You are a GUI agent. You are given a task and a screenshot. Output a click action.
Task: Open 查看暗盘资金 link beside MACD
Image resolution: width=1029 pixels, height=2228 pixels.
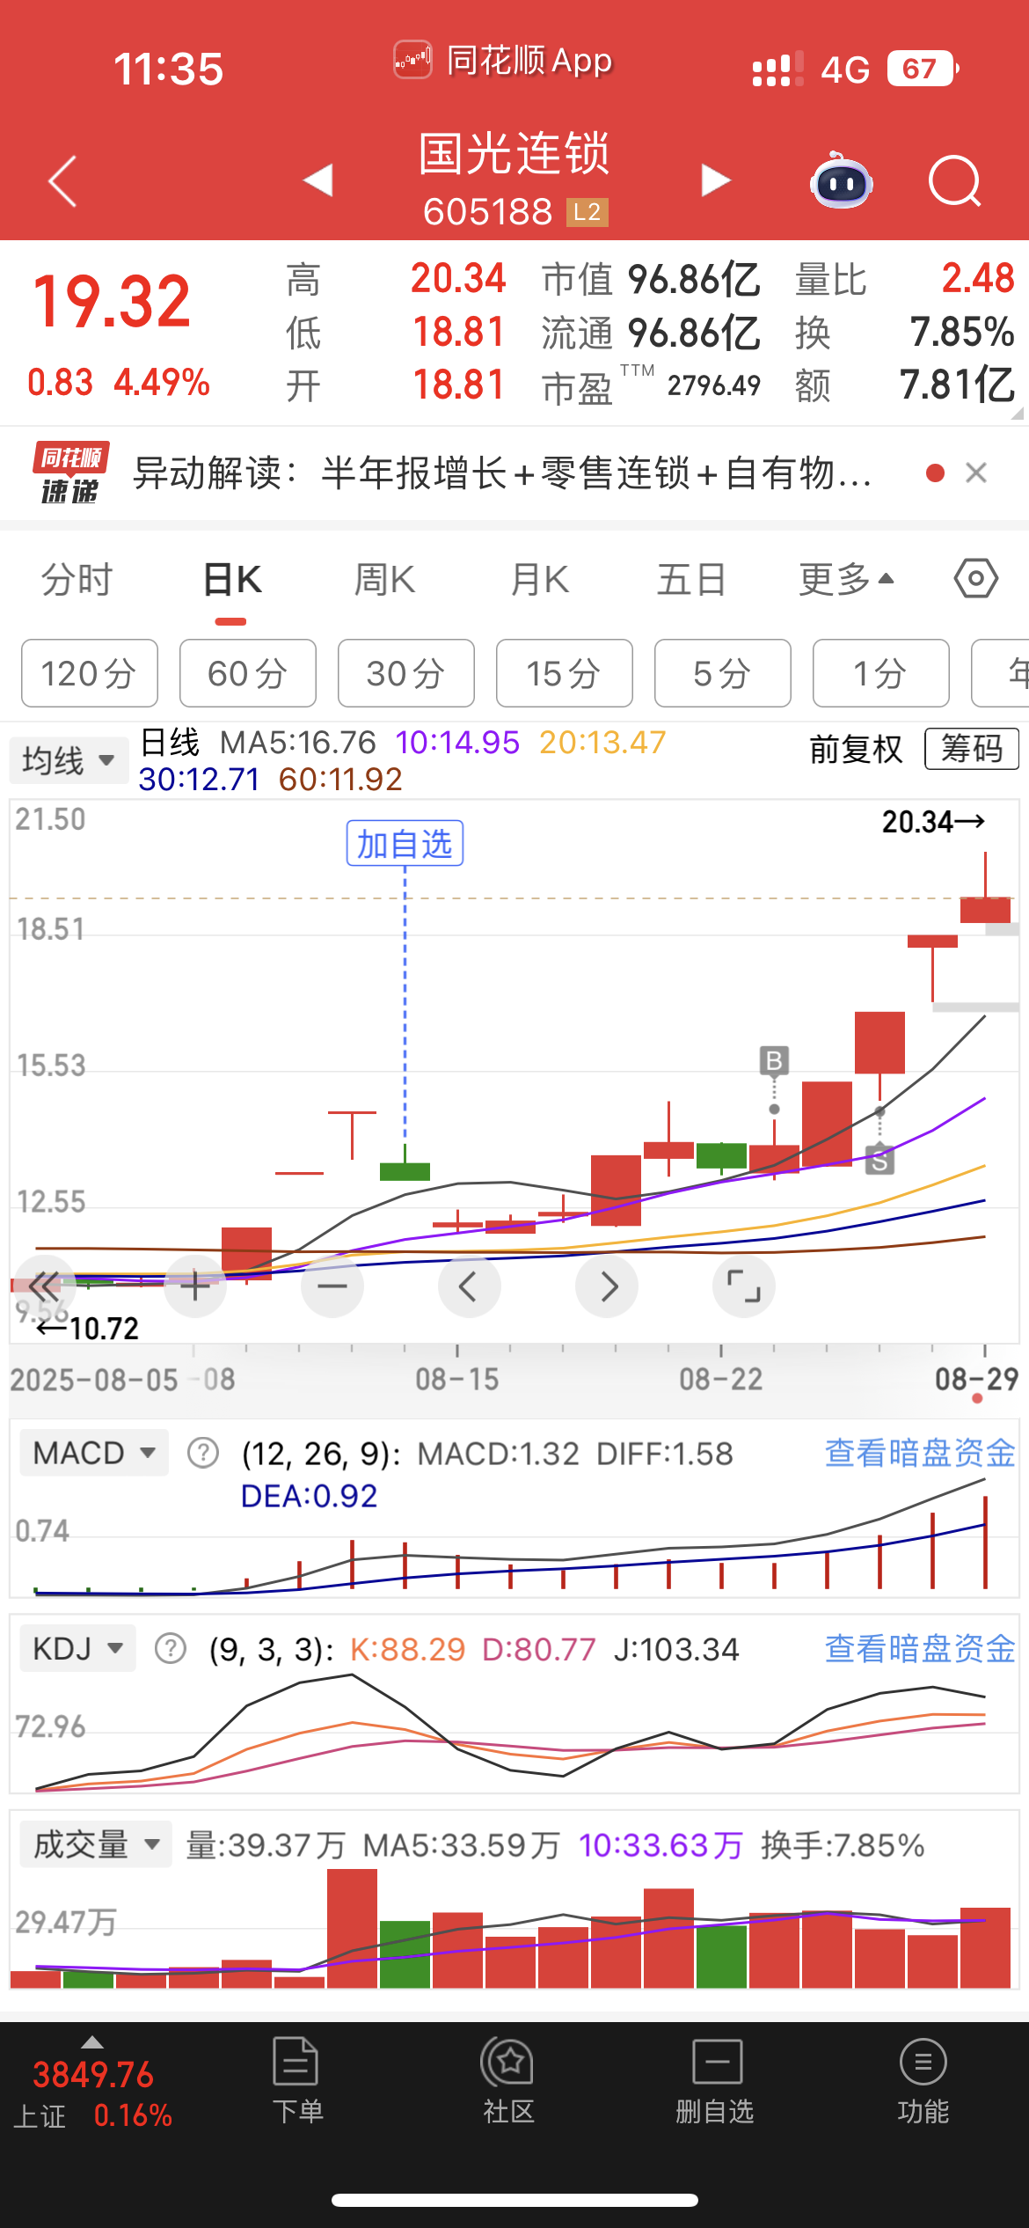920,1453
